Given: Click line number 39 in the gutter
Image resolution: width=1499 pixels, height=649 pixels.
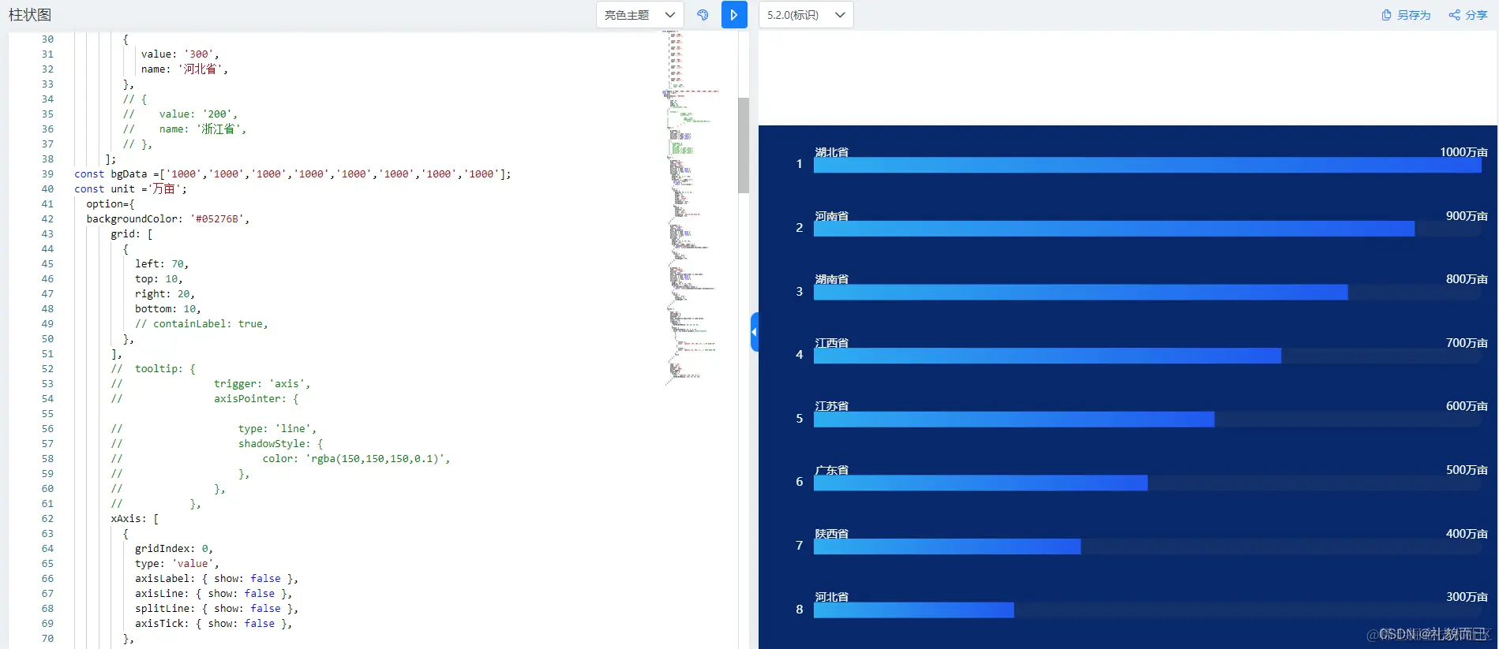Looking at the screenshot, I should pos(47,174).
